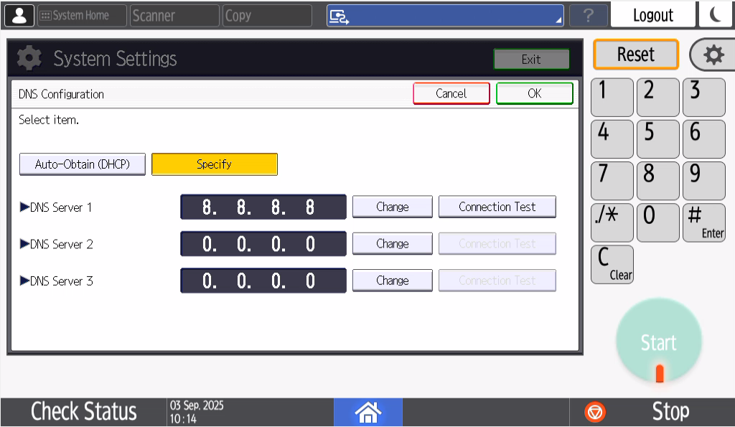The width and height of the screenshot is (735, 427).
Task: Open Check Status panel
Action: coord(83,412)
